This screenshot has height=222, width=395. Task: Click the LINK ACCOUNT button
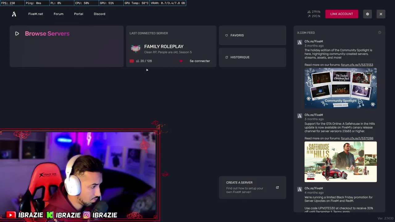pyautogui.click(x=342, y=14)
